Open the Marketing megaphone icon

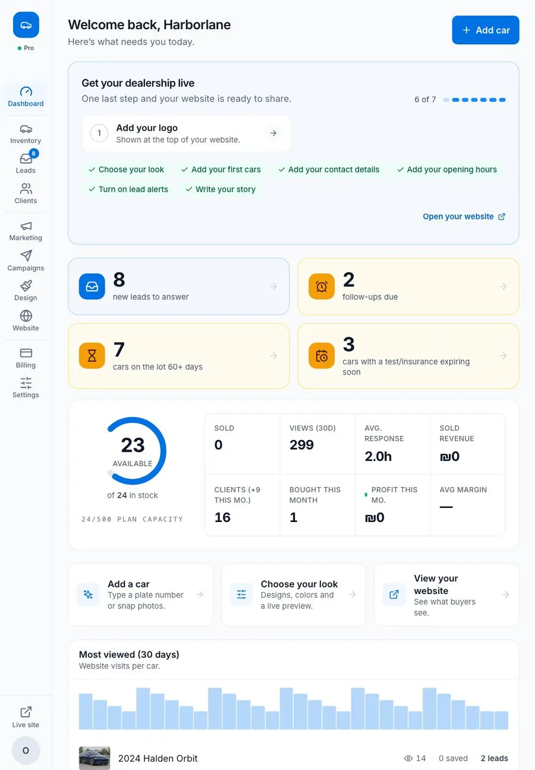pos(26,226)
